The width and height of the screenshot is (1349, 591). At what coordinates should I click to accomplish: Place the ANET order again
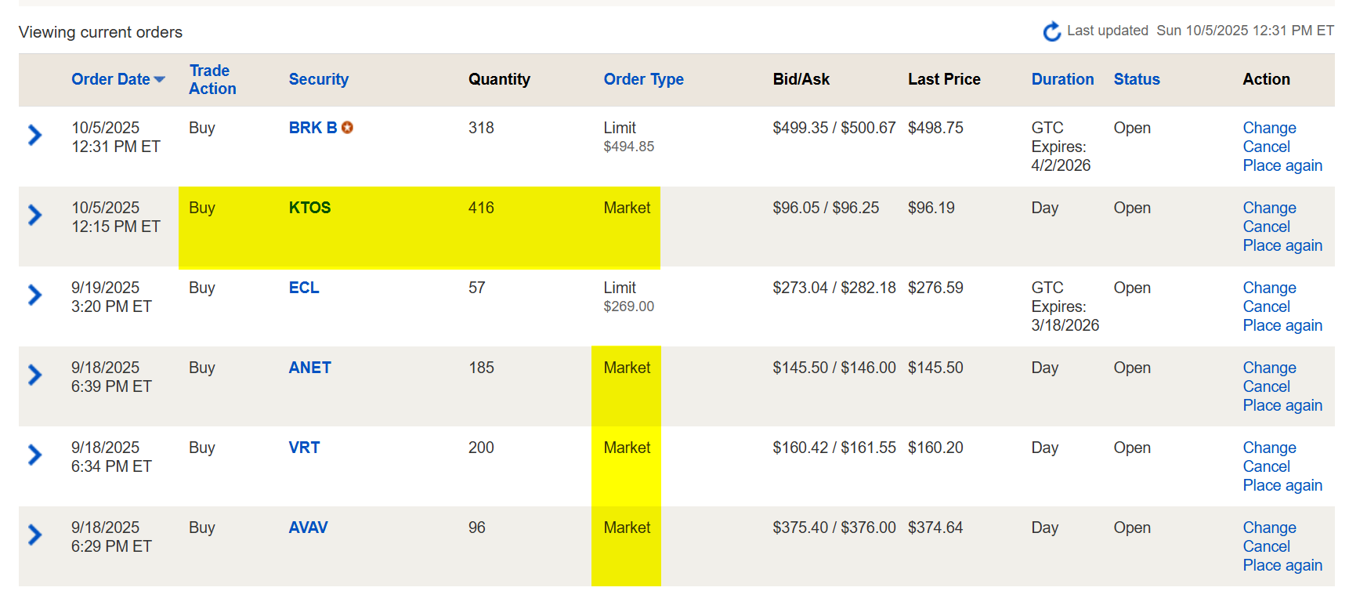[1282, 405]
